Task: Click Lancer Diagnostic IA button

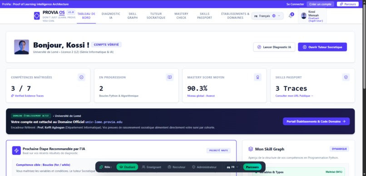Action: point(274,47)
